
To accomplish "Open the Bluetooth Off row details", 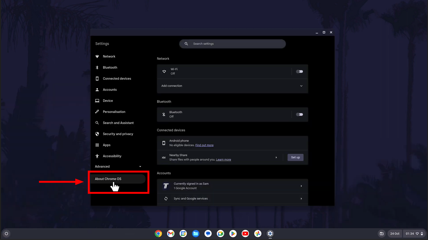I will tap(224, 114).
